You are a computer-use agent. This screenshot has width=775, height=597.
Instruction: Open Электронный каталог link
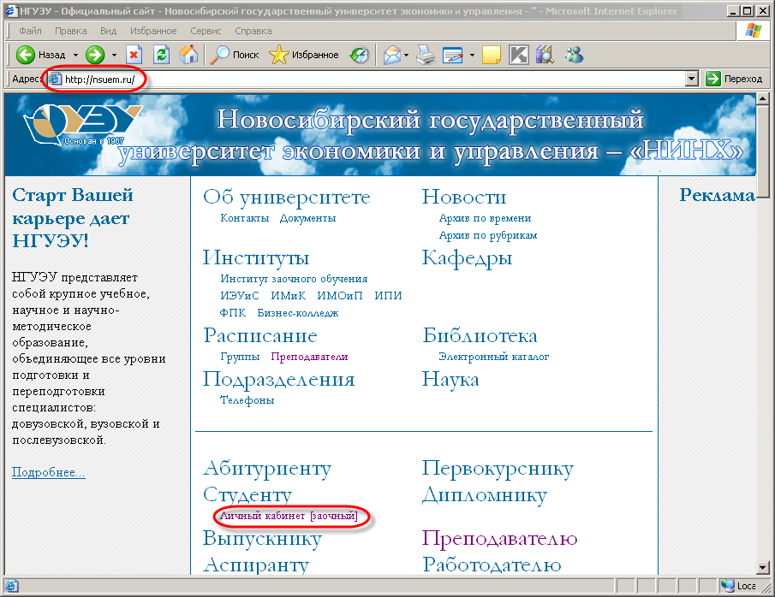[x=494, y=357]
